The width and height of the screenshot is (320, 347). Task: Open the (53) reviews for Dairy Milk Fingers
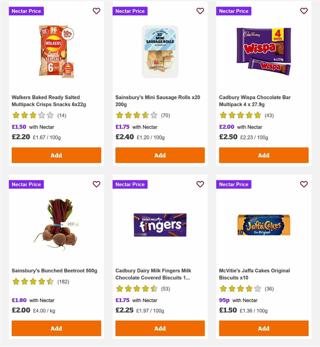click(x=166, y=289)
